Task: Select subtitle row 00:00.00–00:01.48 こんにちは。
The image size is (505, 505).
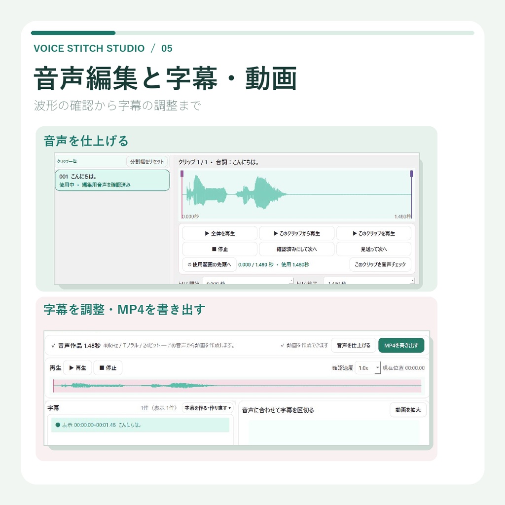Action: point(140,425)
